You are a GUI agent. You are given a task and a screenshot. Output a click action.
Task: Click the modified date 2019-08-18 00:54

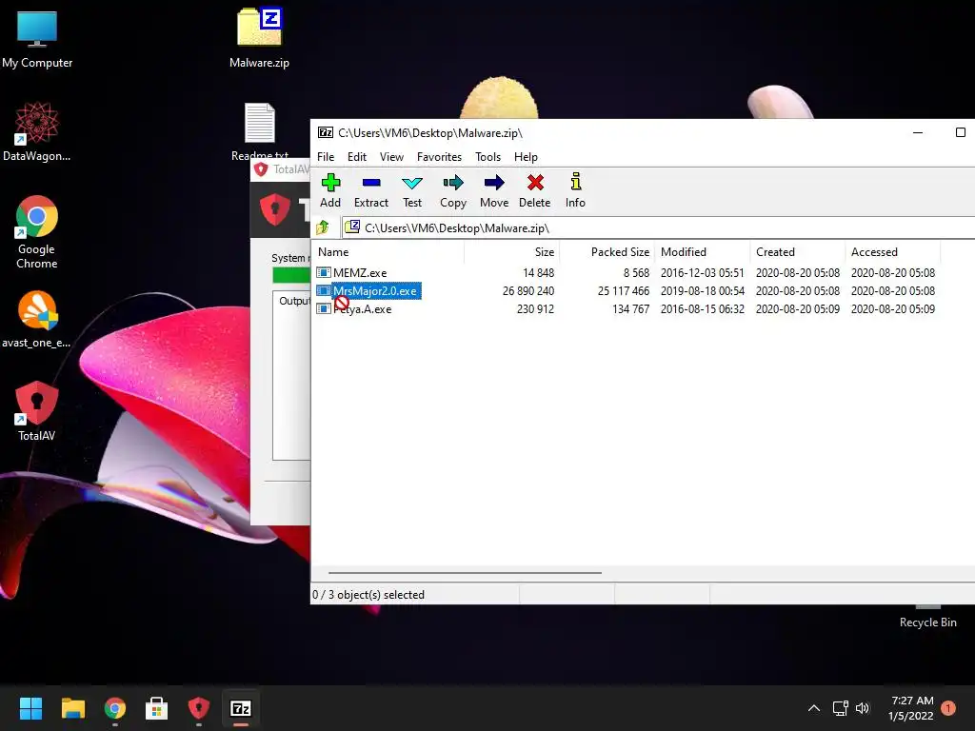coord(703,291)
